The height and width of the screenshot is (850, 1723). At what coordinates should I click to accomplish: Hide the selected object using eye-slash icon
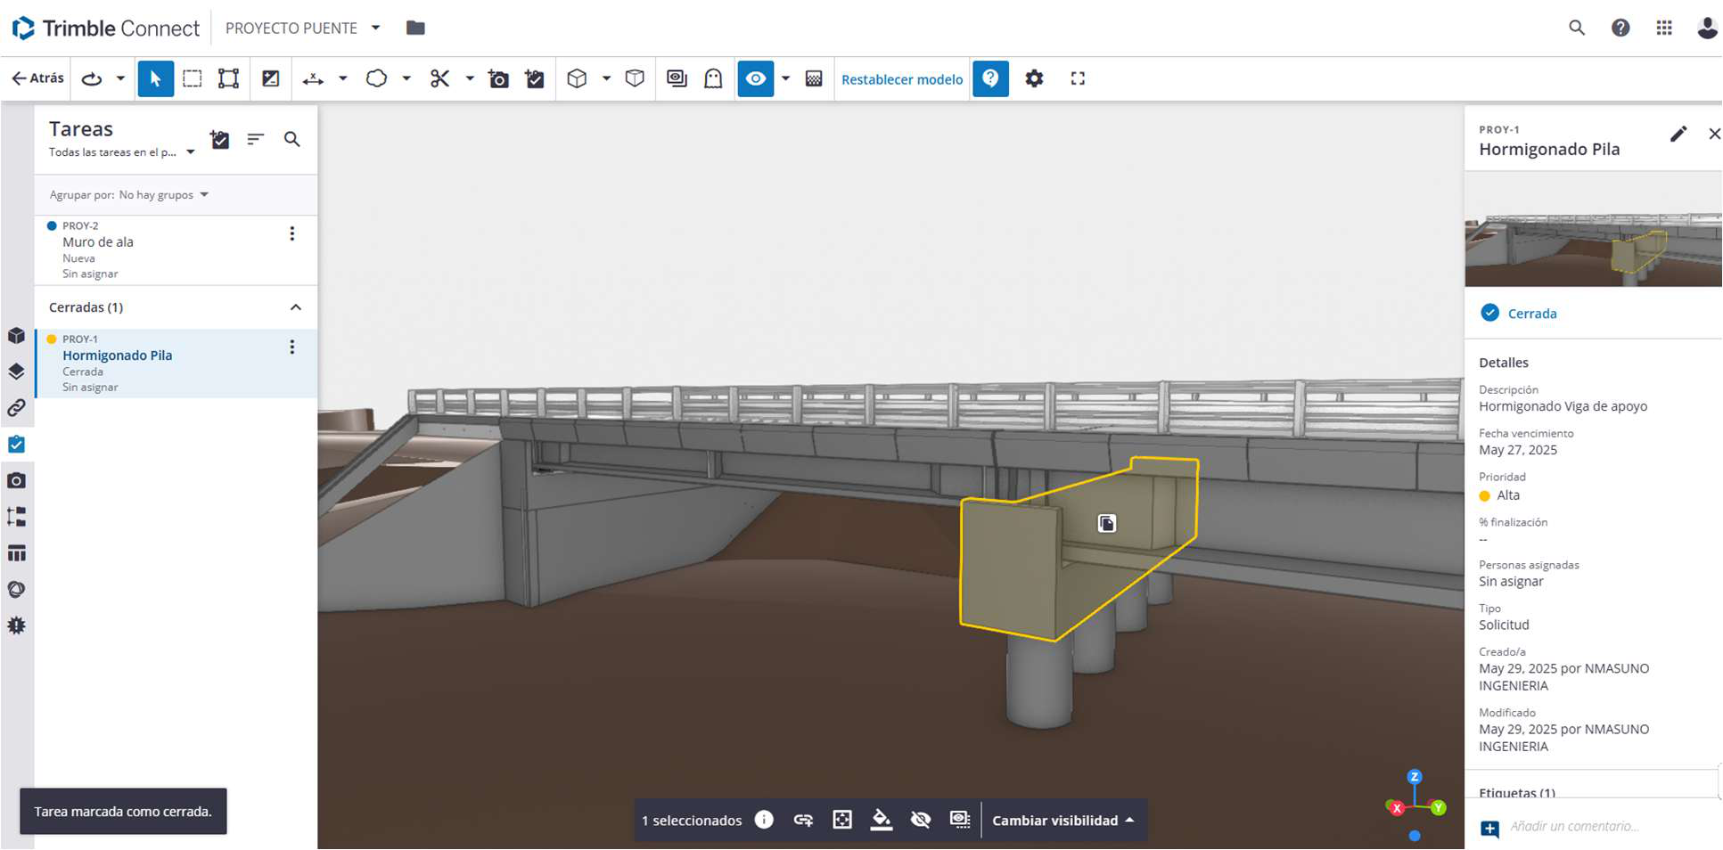tap(921, 820)
